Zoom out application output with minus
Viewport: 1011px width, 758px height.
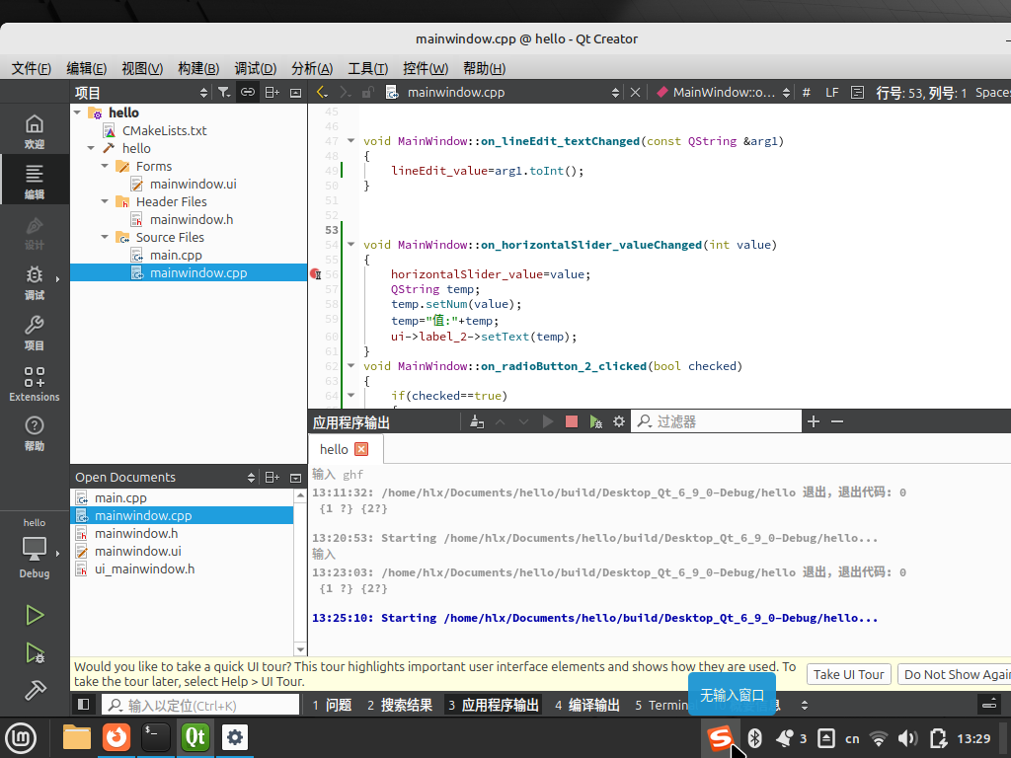coord(837,421)
